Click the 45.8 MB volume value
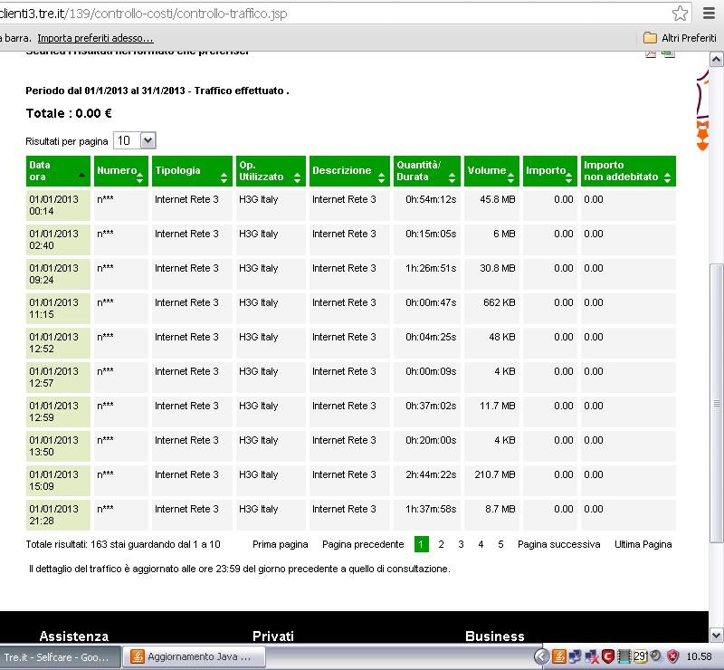Viewport: 724px width, 670px height. click(x=497, y=199)
